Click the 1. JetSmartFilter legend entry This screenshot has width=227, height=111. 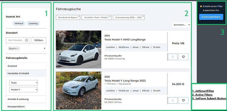tap(203, 91)
